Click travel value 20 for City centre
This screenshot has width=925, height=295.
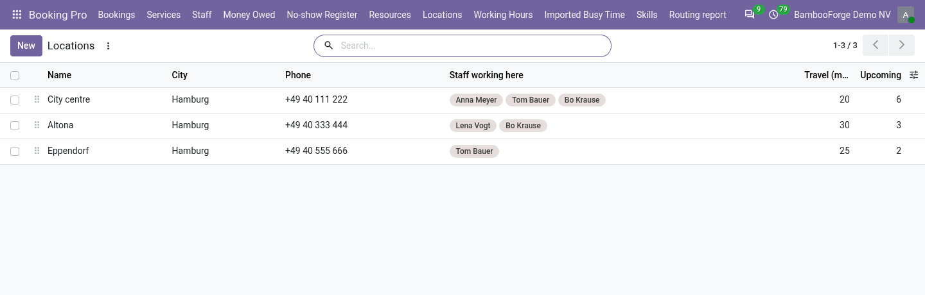844,99
